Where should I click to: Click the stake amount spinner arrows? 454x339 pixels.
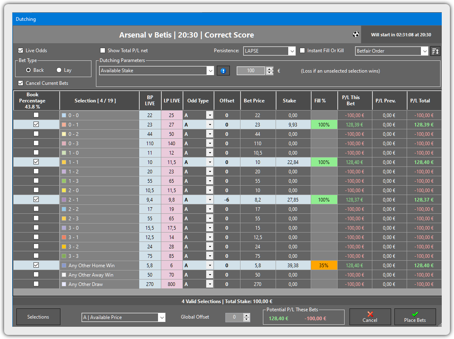(x=269, y=71)
